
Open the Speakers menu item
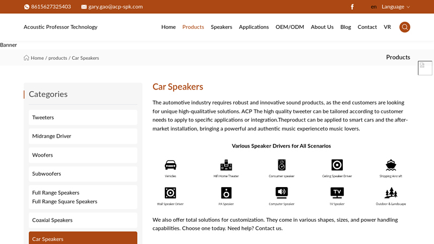tap(221, 27)
